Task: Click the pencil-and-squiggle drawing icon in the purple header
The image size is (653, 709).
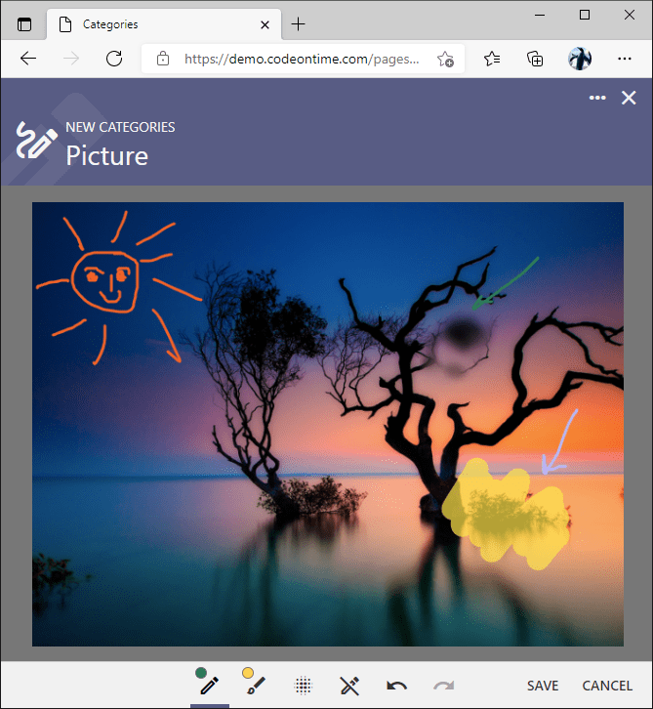Action: [x=37, y=141]
